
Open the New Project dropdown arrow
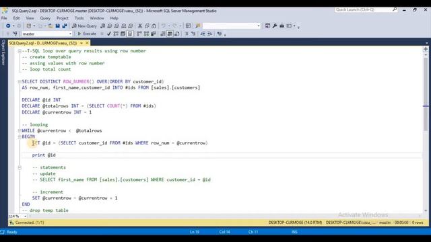pos(34,26)
